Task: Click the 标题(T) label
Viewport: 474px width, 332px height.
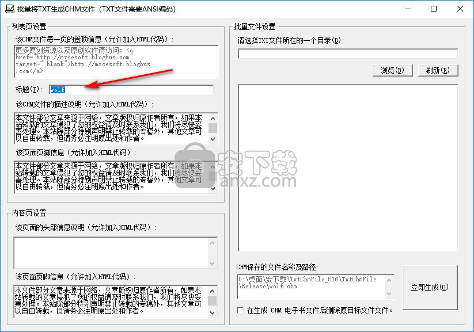Action: 29,89
